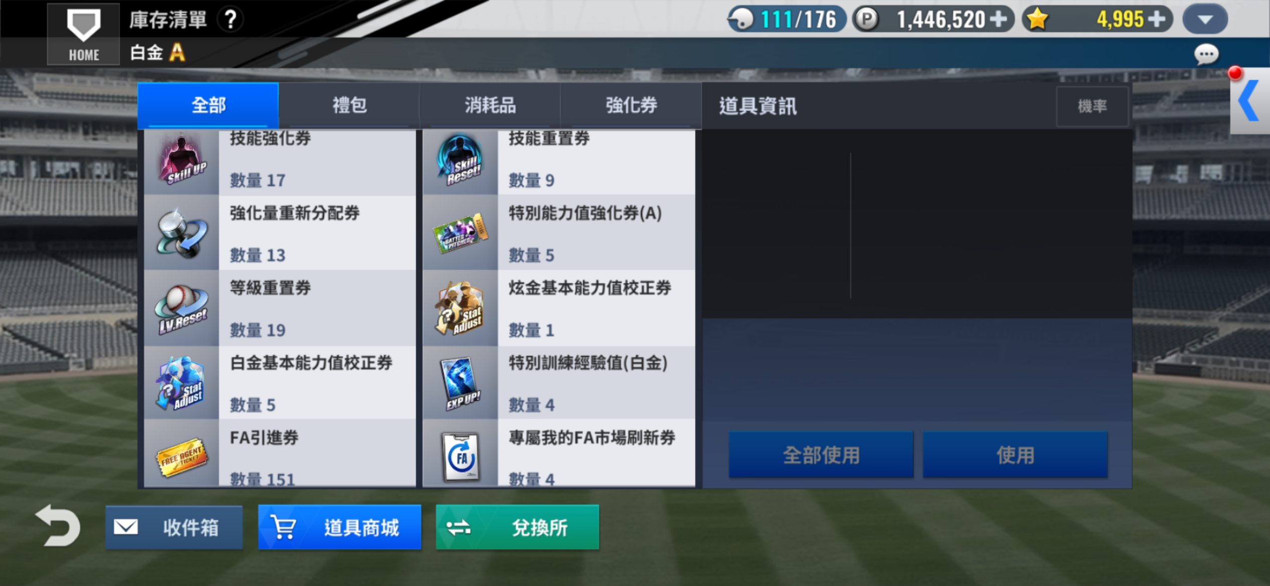1270x586 pixels.
Task: Open the 消耗品 tab
Action: [490, 105]
